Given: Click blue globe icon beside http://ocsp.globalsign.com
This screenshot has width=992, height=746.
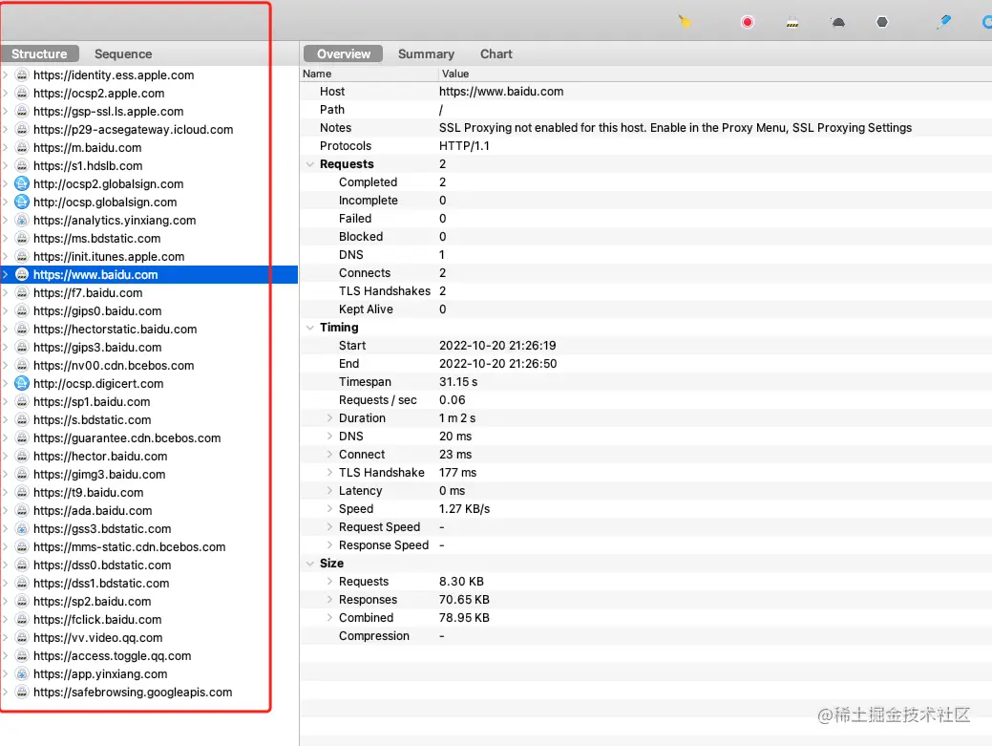Looking at the screenshot, I should [x=22, y=202].
